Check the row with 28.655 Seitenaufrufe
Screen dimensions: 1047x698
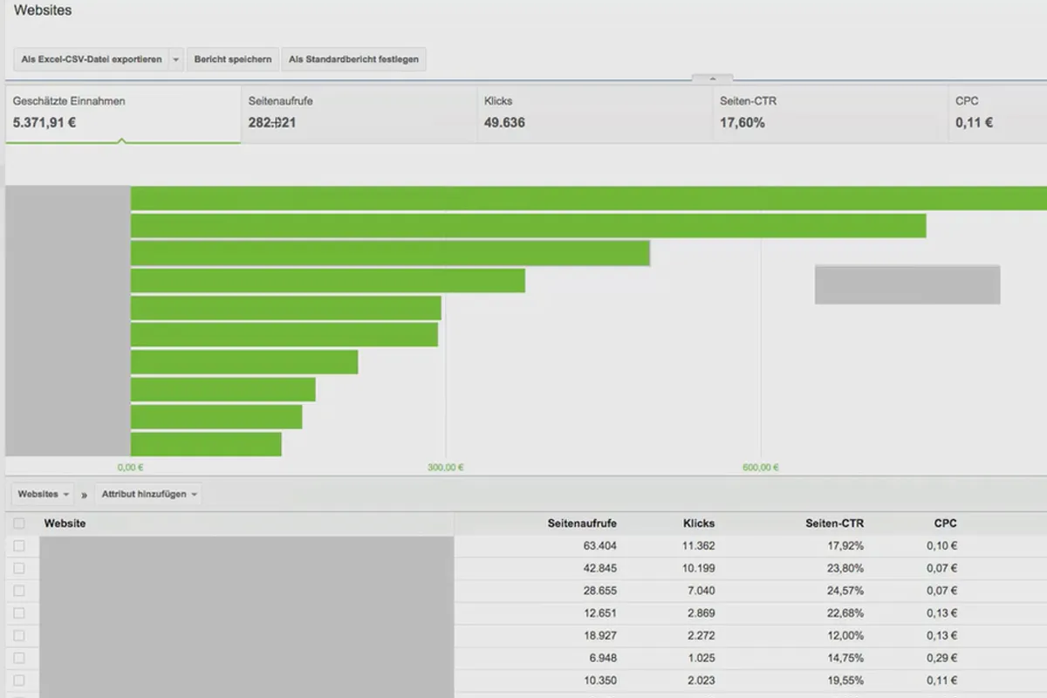click(19, 591)
